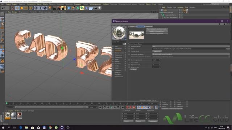Viewport: 232px width, 130px height.
Task: Click the edit image button
Action: [157, 31]
